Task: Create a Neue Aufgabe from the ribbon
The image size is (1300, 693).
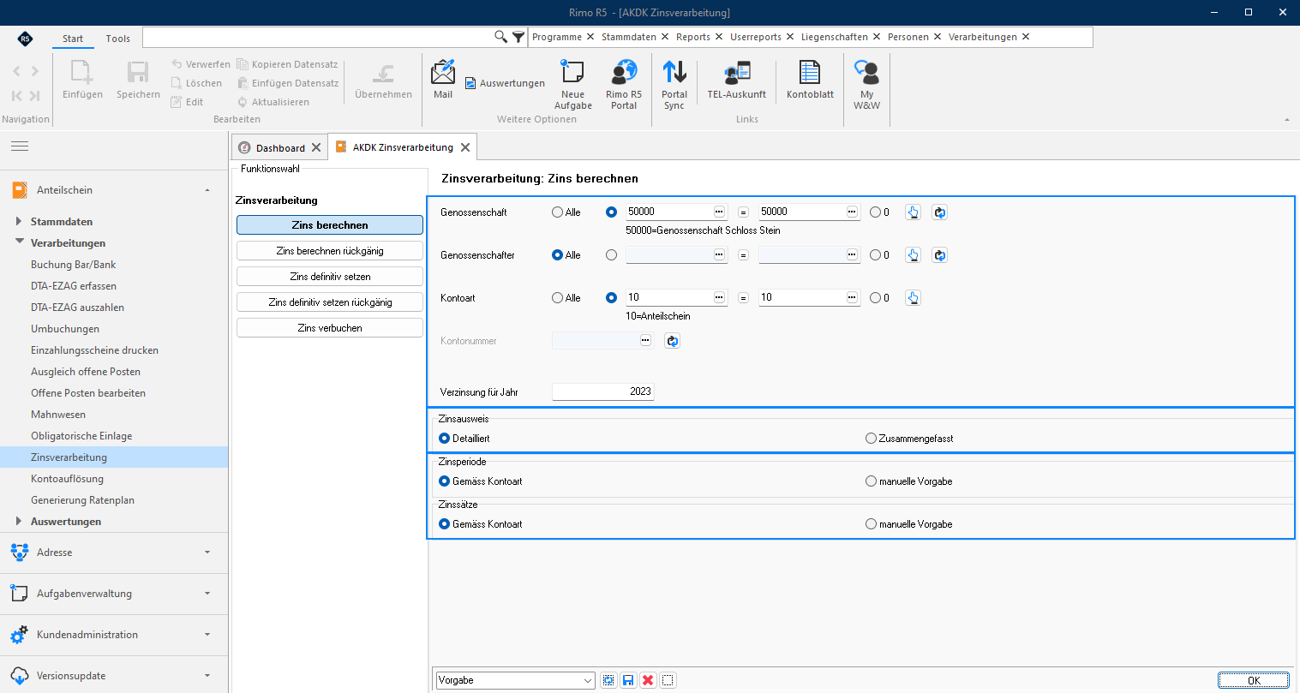Action: pyautogui.click(x=572, y=85)
